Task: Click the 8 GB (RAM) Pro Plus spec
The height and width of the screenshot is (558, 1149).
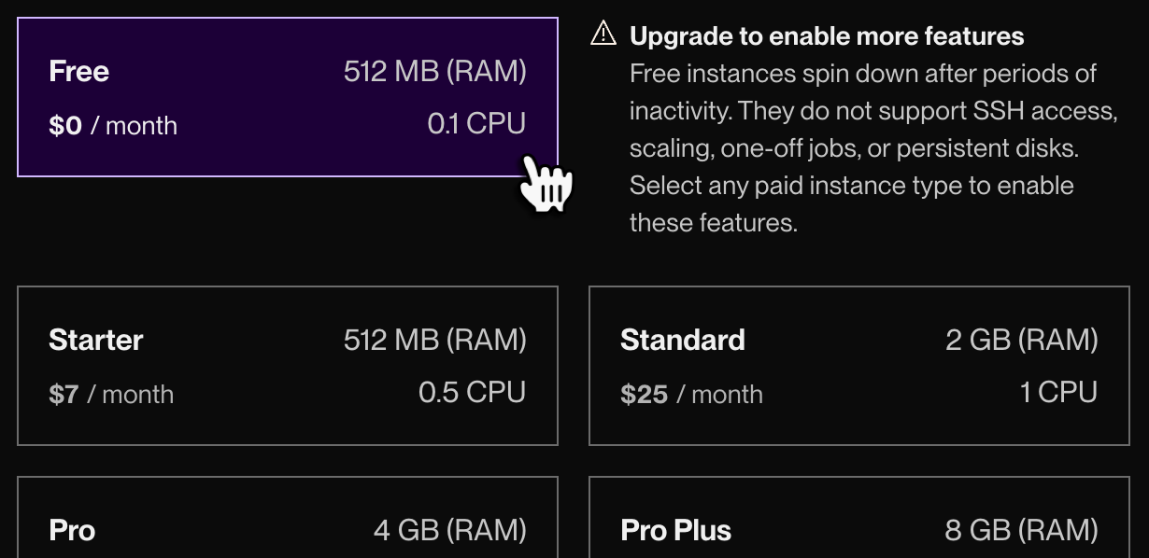Action: 1021,531
